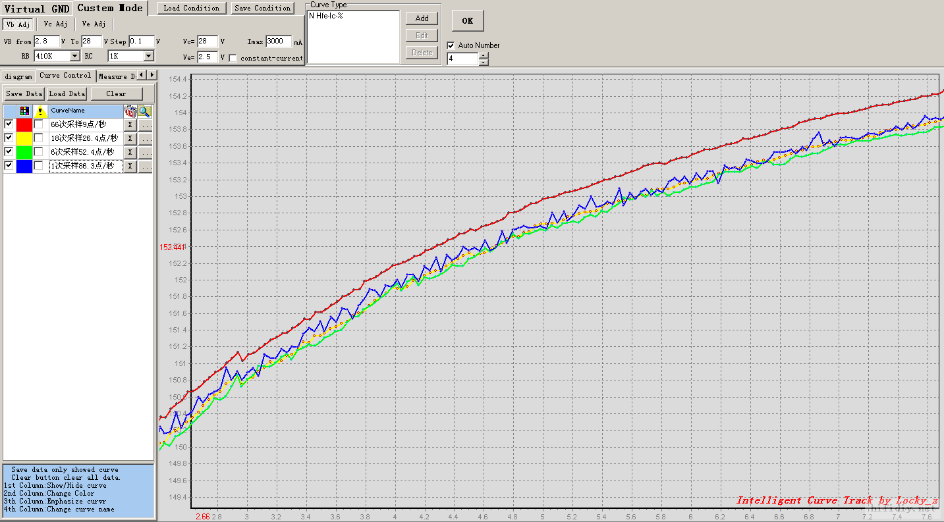The image size is (944, 522).
Task: Click the Imax 3000 input field
Action: click(x=279, y=41)
